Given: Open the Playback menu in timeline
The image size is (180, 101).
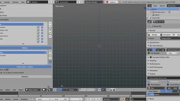Looking at the screenshot, I should pyautogui.click(x=24, y=99).
